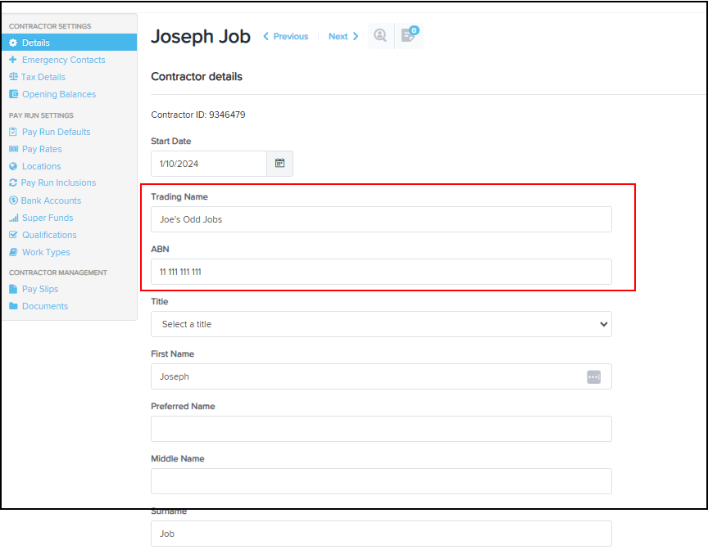Expand the Title dropdown
The width and height of the screenshot is (708, 554).
[381, 324]
